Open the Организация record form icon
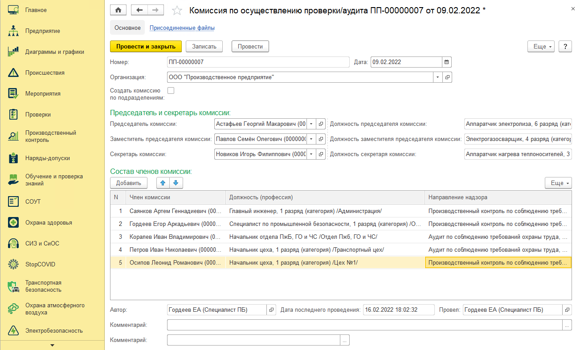This screenshot has width=580, height=350. coord(447,77)
